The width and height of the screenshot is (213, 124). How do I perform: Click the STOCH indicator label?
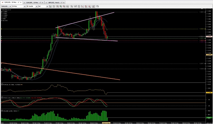[x=22, y=98]
